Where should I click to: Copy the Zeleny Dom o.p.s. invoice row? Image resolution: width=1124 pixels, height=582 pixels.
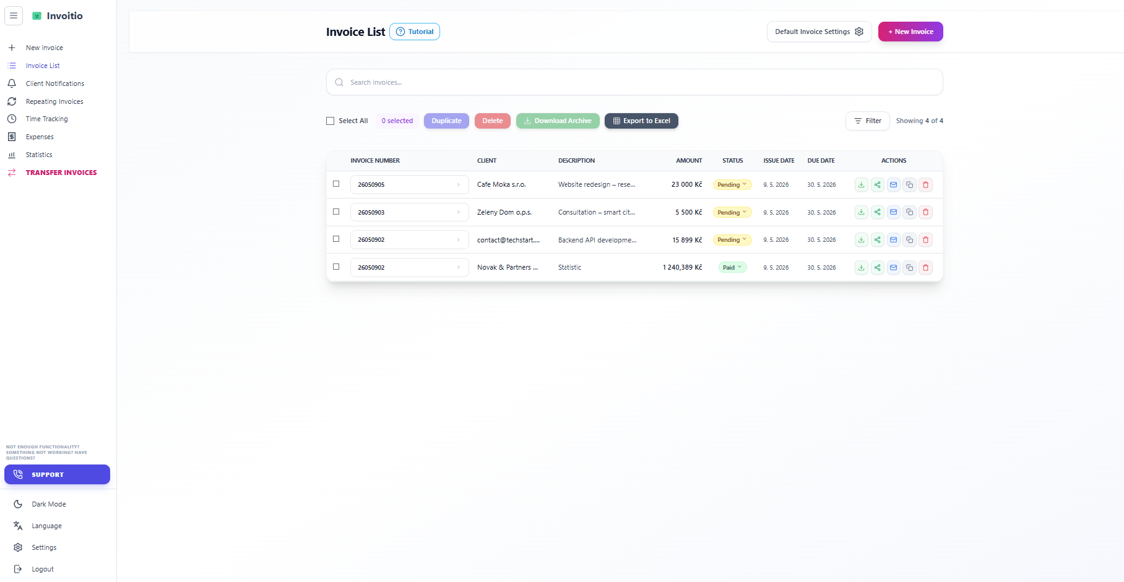909,212
